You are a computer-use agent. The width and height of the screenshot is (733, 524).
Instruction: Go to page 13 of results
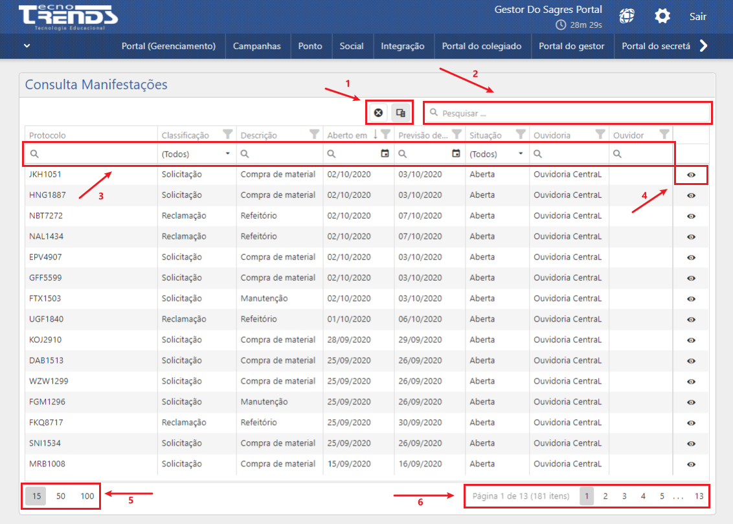click(699, 496)
